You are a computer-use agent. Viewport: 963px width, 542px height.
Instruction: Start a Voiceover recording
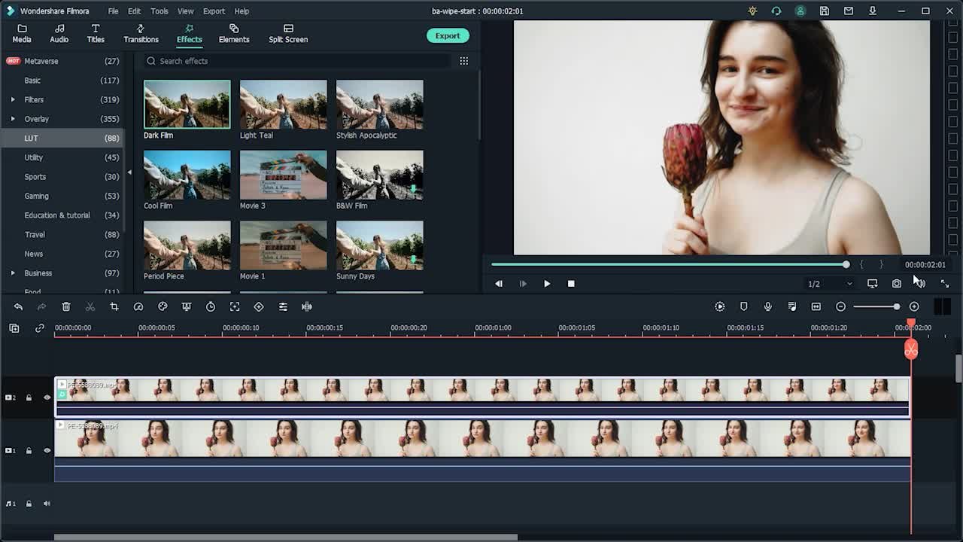coord(767,306)
